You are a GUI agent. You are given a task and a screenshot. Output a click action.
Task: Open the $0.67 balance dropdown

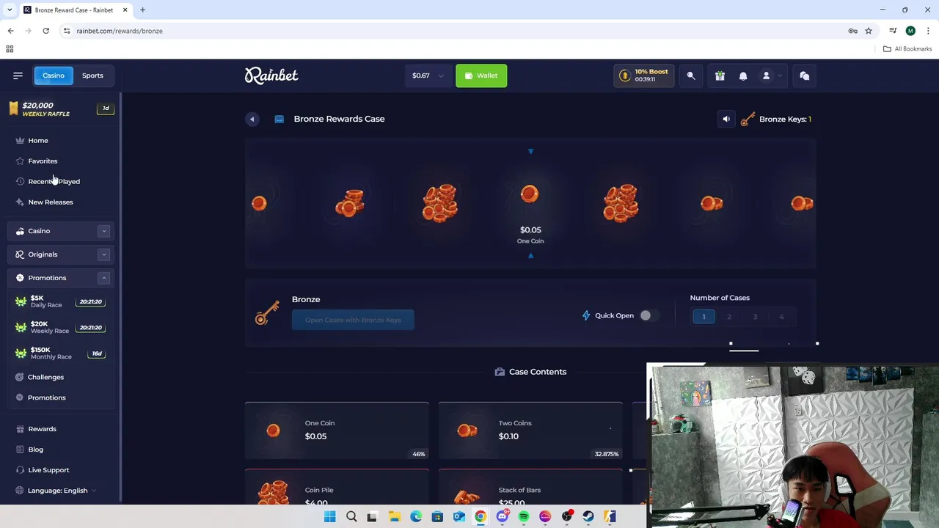point(427,76)
